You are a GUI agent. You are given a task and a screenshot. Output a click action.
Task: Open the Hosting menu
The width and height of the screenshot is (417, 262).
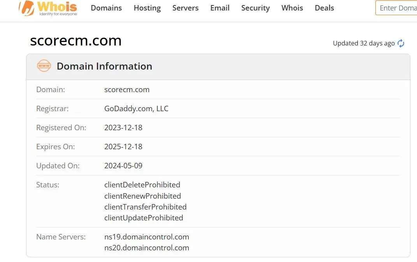tap(147, 8)
